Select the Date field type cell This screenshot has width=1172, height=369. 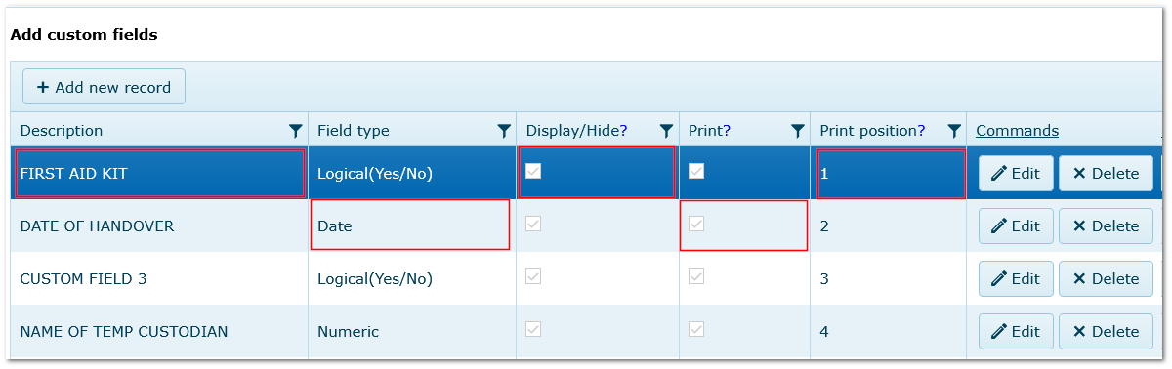(410, 225)
